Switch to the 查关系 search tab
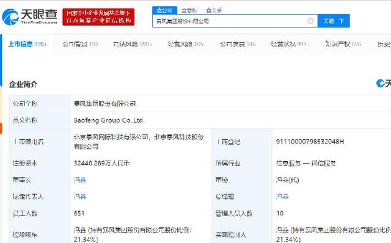Image resolution: width=391 pixels, height=243 pixels. (214, 10)
